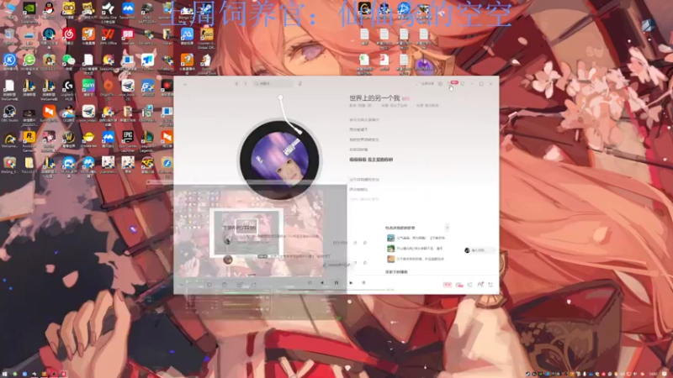Skip to the previous track
Image resolution: width=673 pixels, height=378 pixels.
[322, 283]
